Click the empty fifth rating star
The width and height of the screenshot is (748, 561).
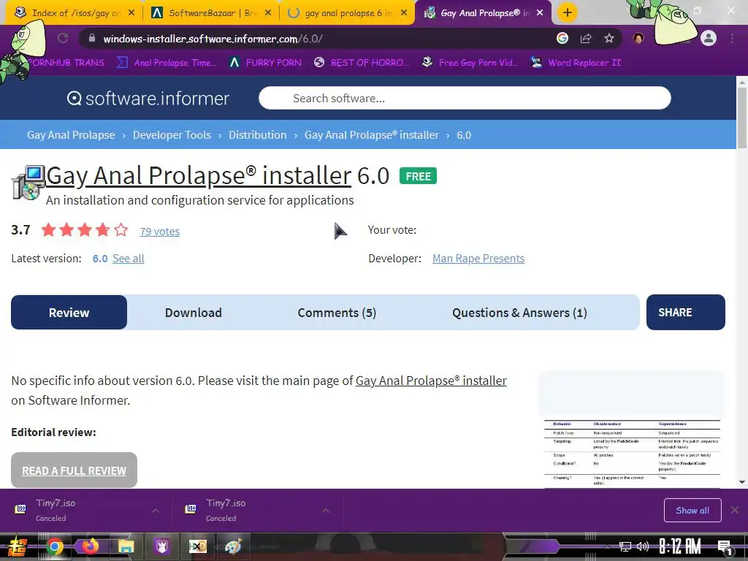pyautogui.click(x=121, y=230)
